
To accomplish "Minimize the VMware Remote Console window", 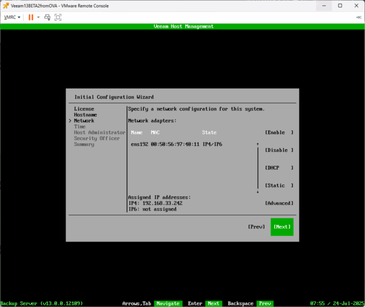I will click(x=324, y=6).
